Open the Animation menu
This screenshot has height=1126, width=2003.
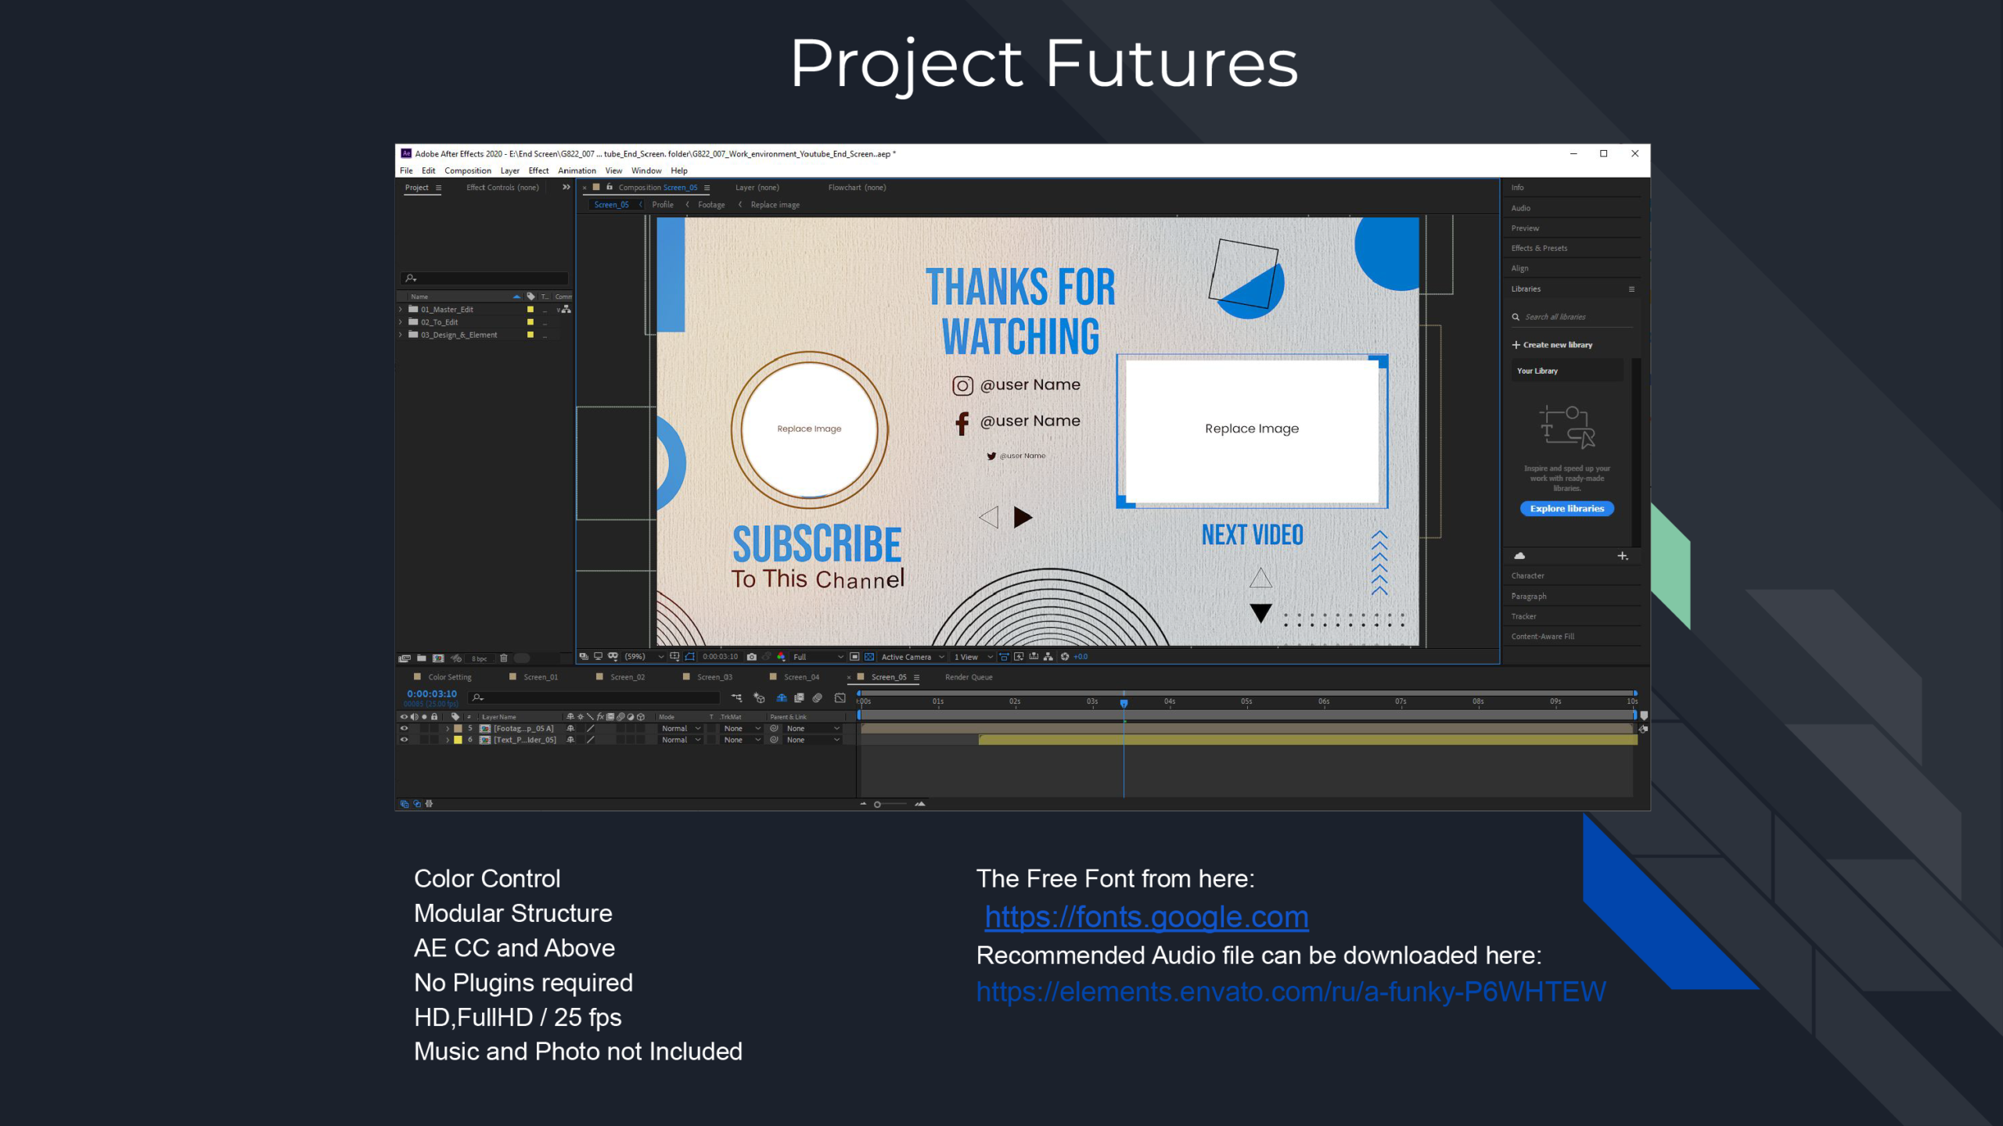pos(577,170)
